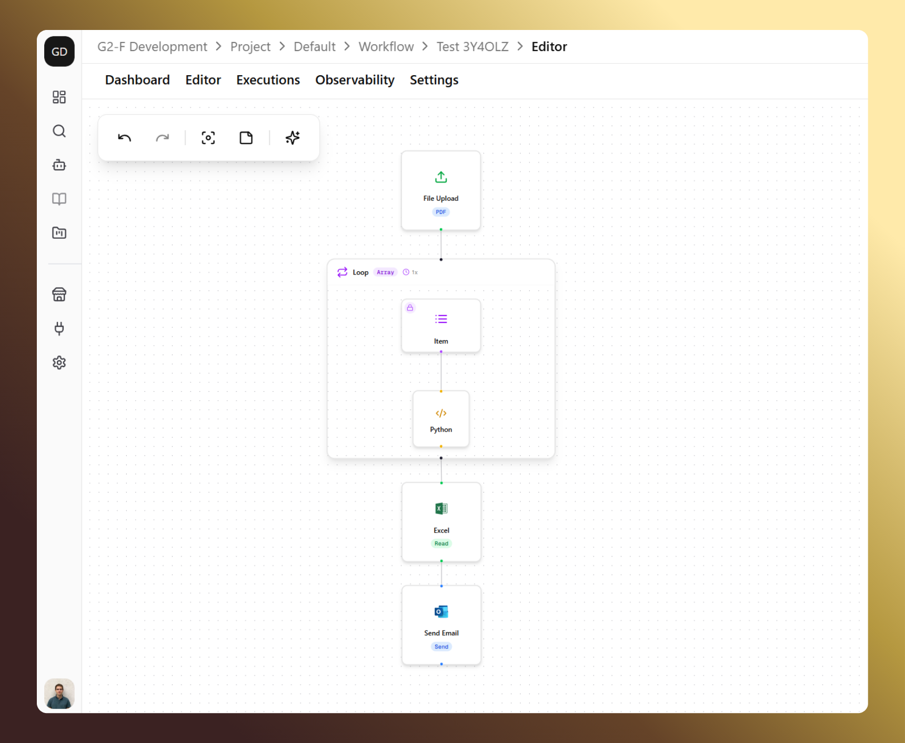Click the sticky note icon in toolbar
Screen dimensions: 905x743
click(x=246, y=138)
